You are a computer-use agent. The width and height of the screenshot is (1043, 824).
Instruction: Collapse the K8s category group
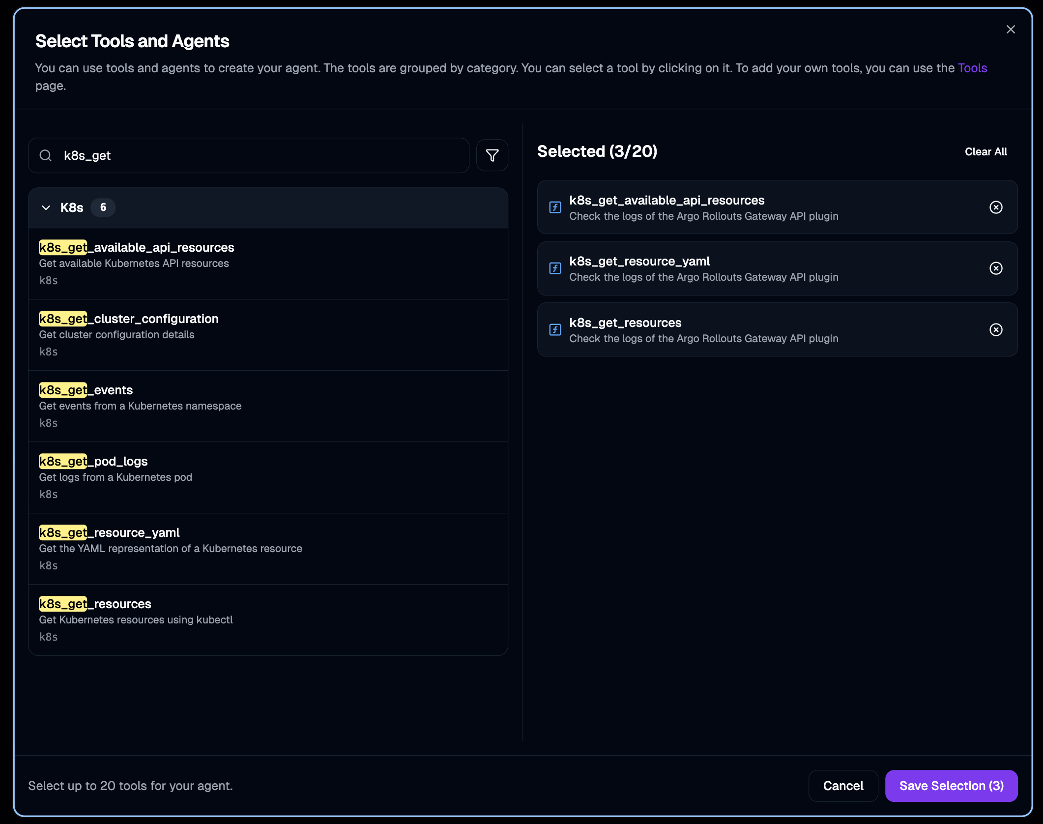point(46,207)
